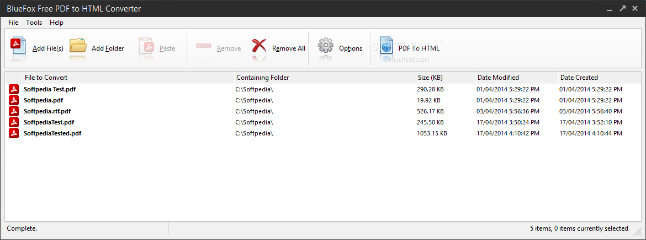Start conversion with PDF To HTML icon
646x240 pixels.
tap(387, 46)
